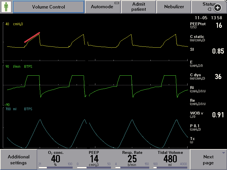The image size is (227, 170).
Task: Select the PEEP 14 value
Action: point(94,159)
